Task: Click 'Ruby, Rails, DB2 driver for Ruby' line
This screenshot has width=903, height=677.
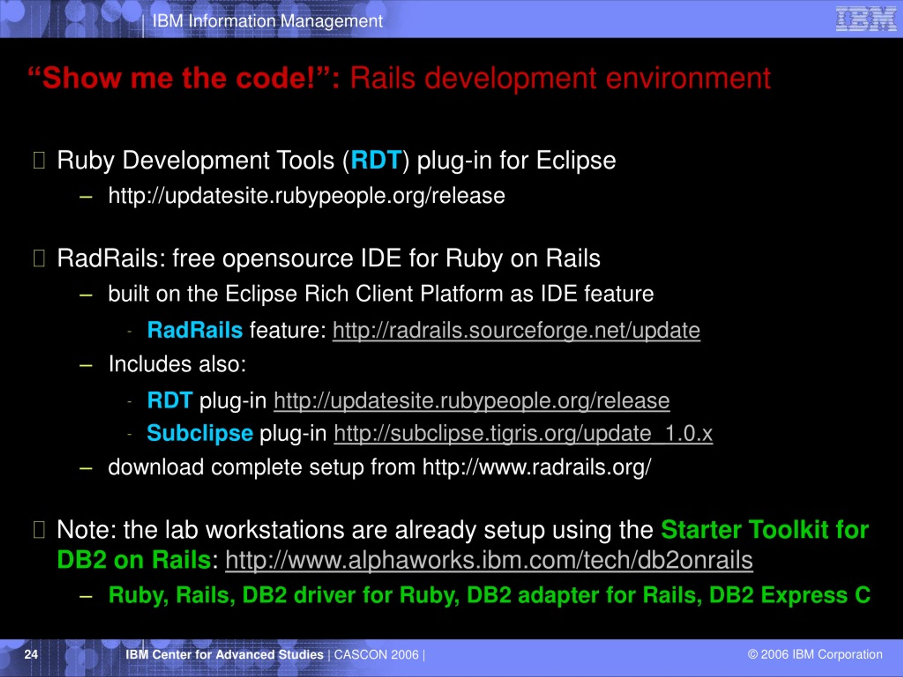Action: 490,596
